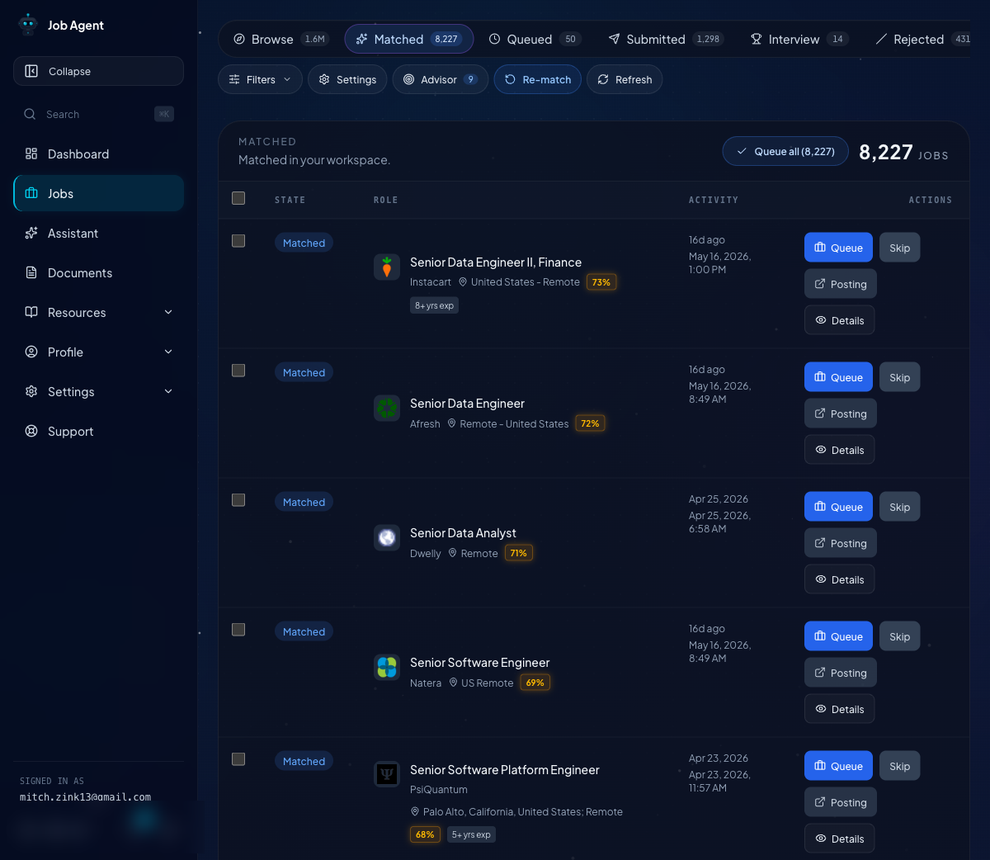View Details of the PsiQuantum job
Viewport: 990px width, 860px height.
[840, 839]
